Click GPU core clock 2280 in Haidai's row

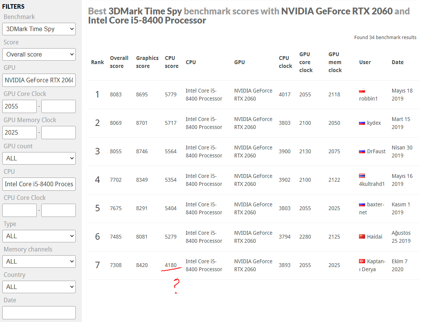[x=305, y=237]
